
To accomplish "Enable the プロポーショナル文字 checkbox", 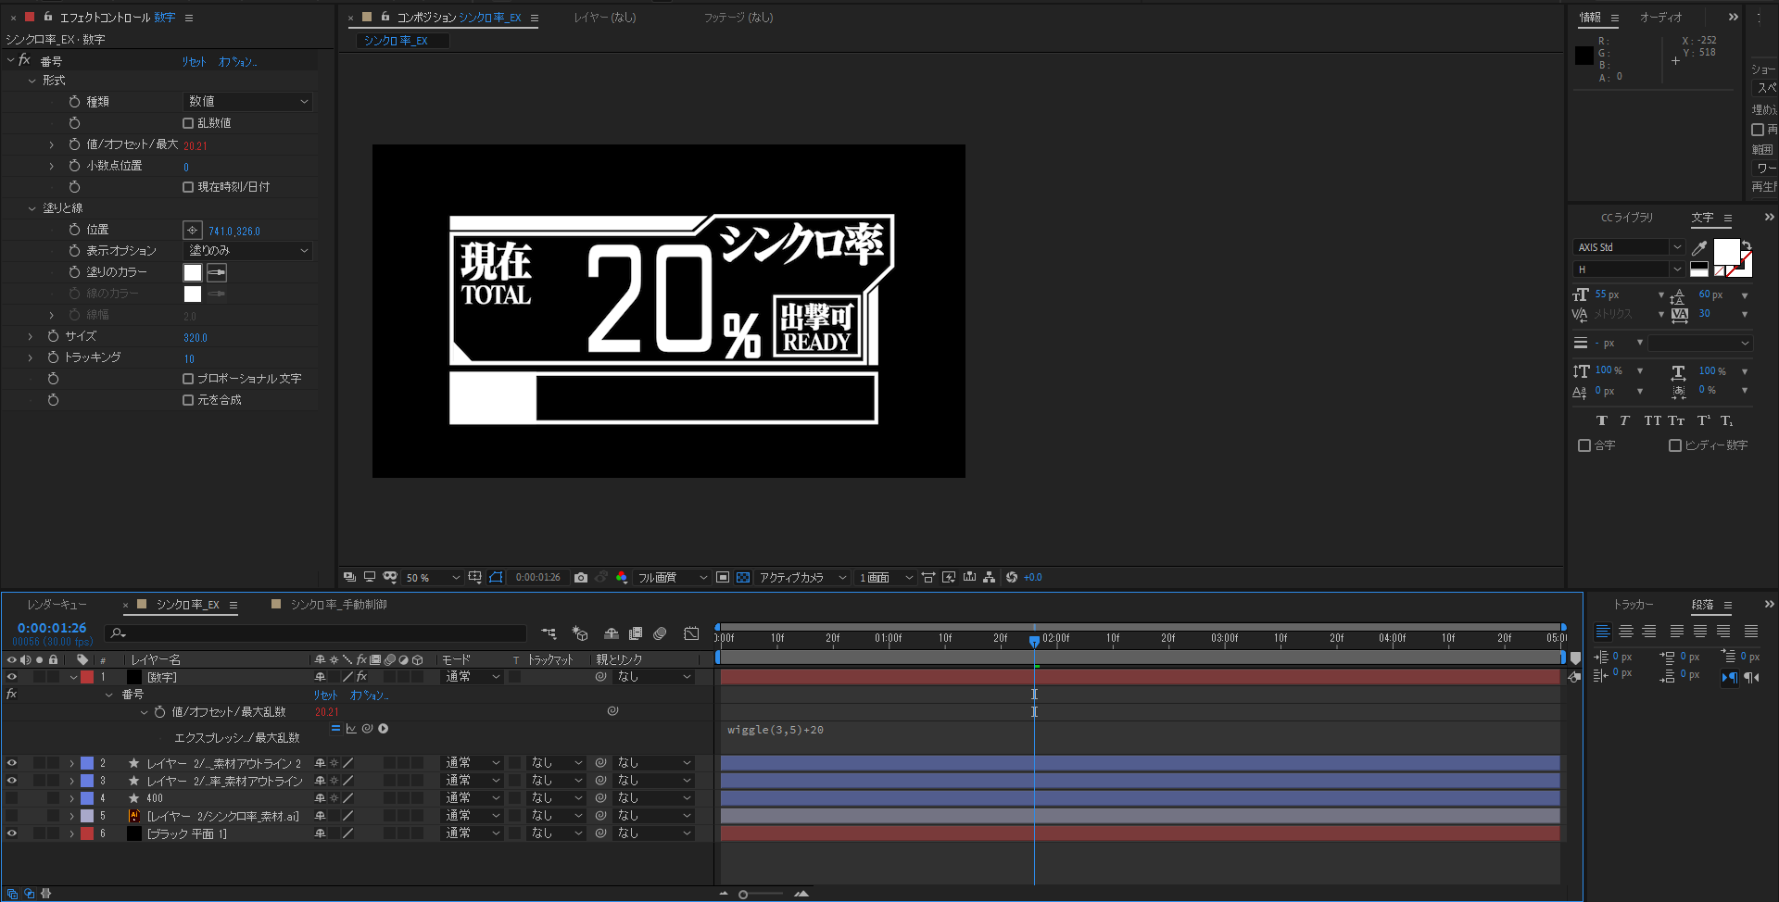I will 188,379.
